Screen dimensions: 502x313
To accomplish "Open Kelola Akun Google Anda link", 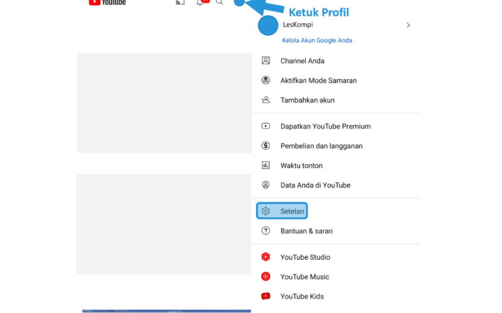I will [317, 40].
